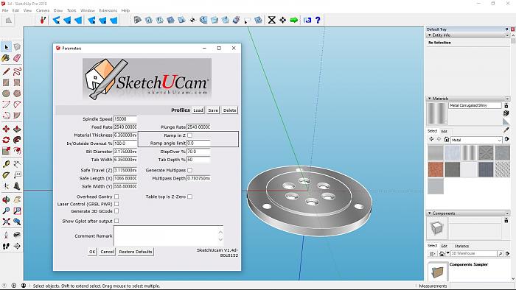Image resolution: width=516 pixels, height=290 pixels.
Task: Pick the Follow Me tool
Action: [17, 140]
